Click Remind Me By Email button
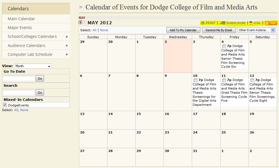This screenshot has width=279, height=168. [x=219, y=30]
